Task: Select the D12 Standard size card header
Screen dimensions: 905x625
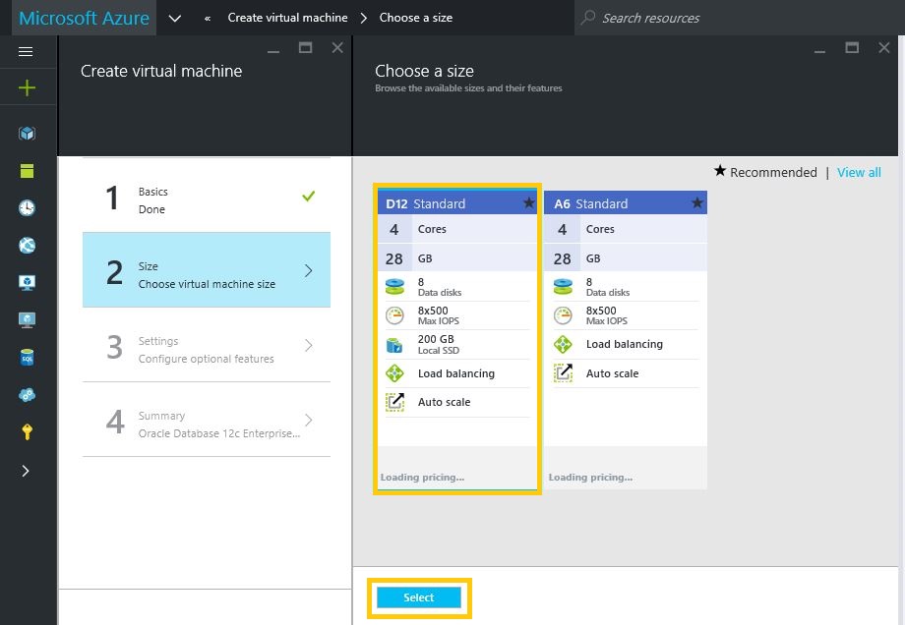Action: 457,203
